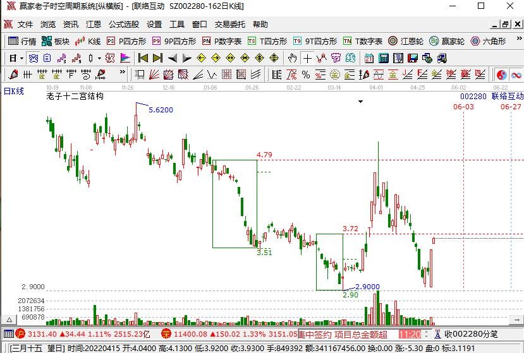The height and width of the screenshot is (353, 524).
Task: Select the plain percent symbol tool
Action: click(305, 74)
